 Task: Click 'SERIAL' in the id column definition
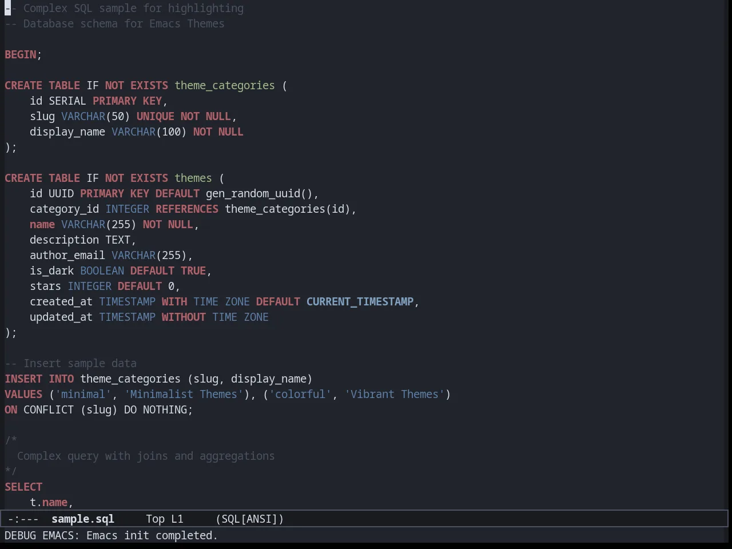coord(67,101)
